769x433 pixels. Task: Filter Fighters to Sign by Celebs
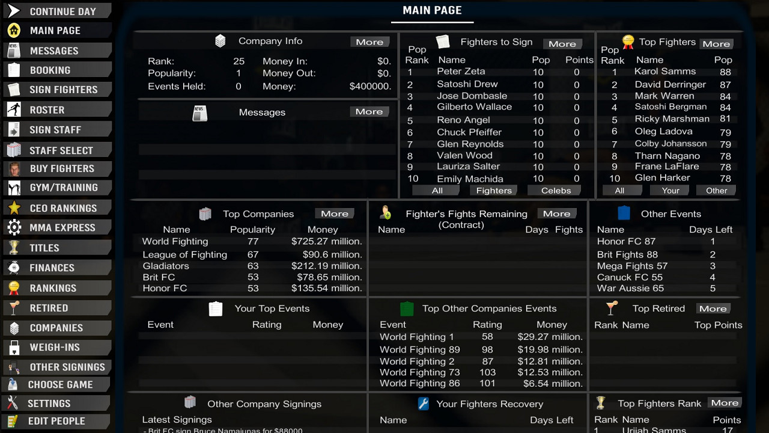pyautogui.click(x=556, y=191)
